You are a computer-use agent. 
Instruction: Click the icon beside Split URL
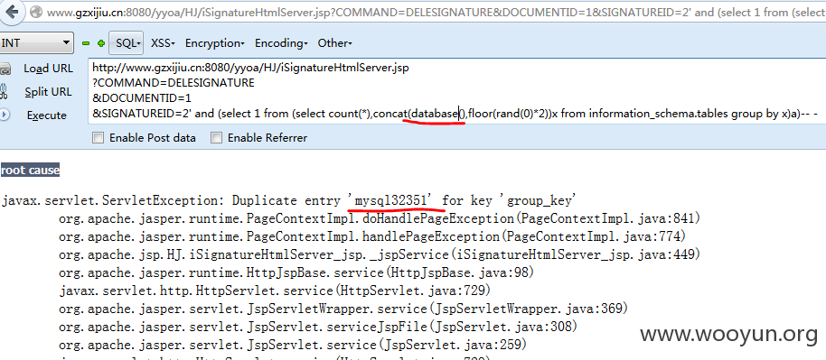pyautogui.click(x=4, y=92)
